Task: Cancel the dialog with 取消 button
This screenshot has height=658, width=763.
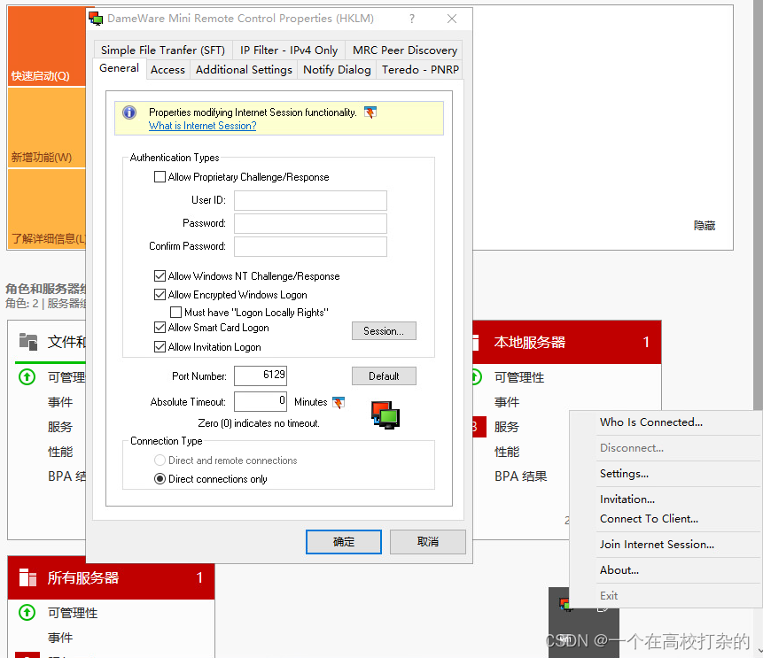Action: 428,542
